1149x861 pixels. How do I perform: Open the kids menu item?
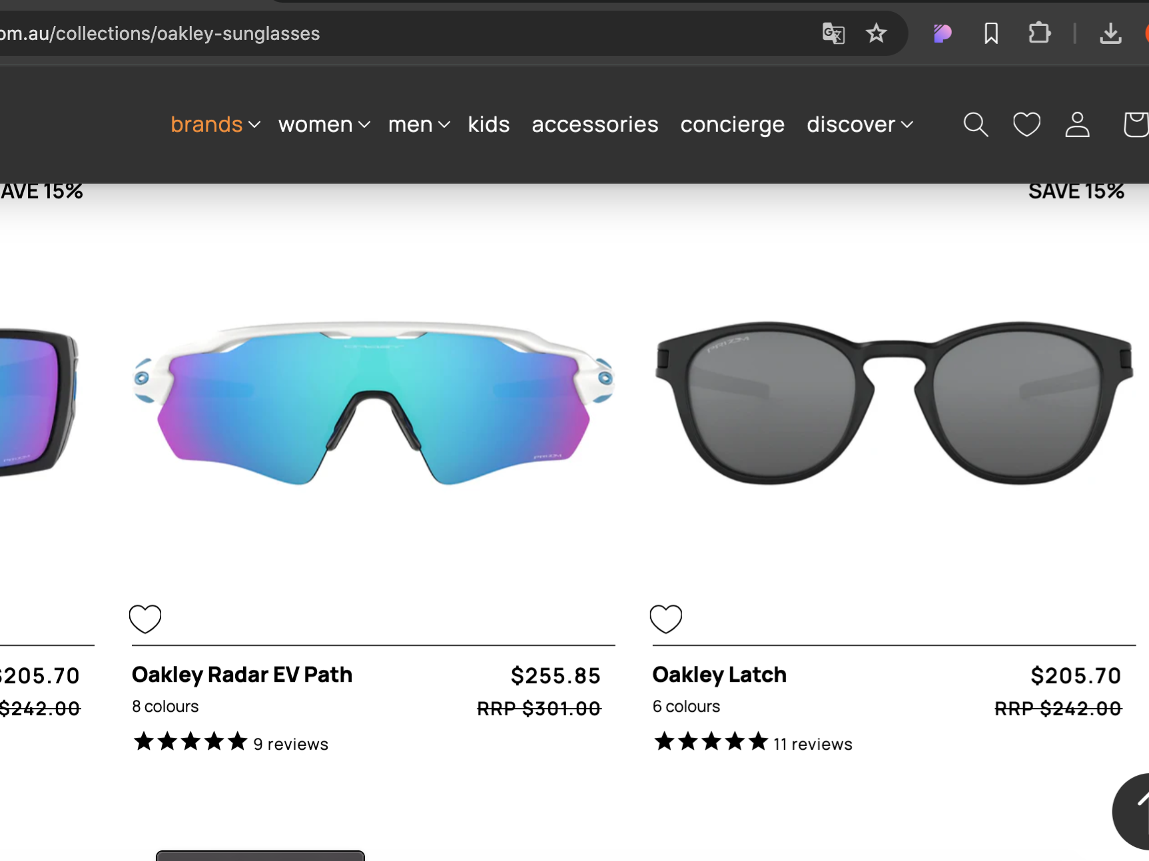[x=489, y=125]
